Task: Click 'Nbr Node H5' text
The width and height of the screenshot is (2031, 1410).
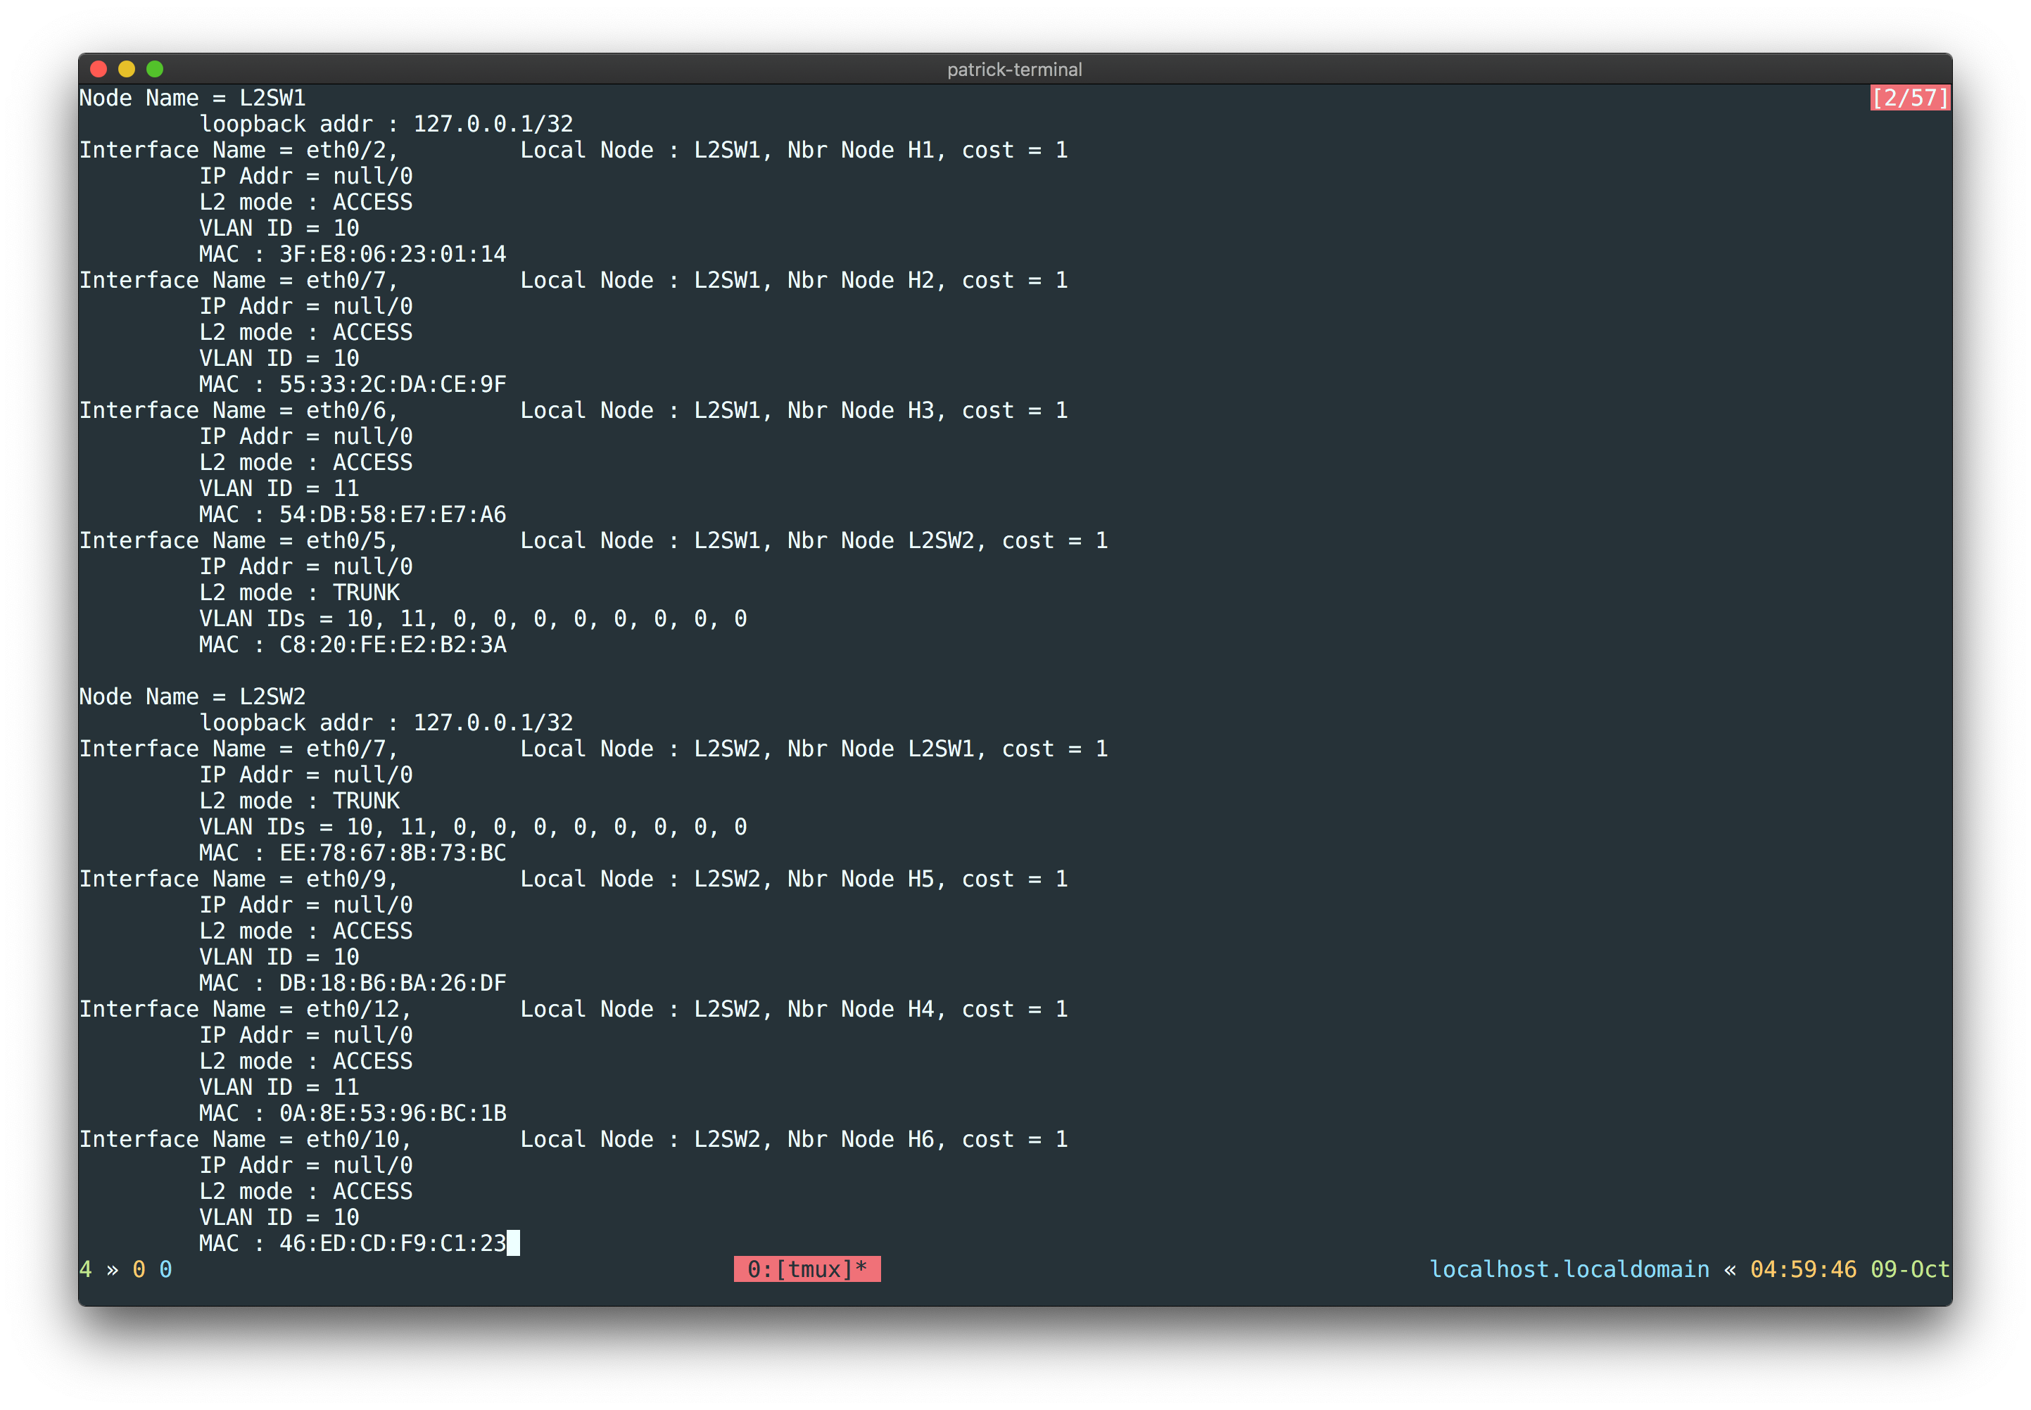Action: coord(861,879)
